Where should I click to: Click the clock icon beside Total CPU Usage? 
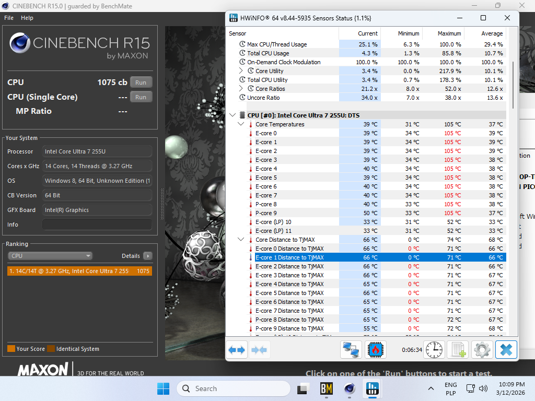coord(242,53)
